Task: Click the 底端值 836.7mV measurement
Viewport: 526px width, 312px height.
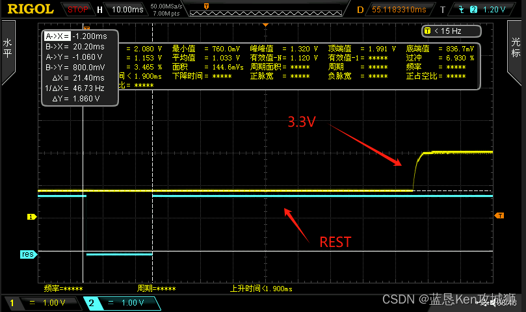Action: pyautogui.click(x=440, y=49)
